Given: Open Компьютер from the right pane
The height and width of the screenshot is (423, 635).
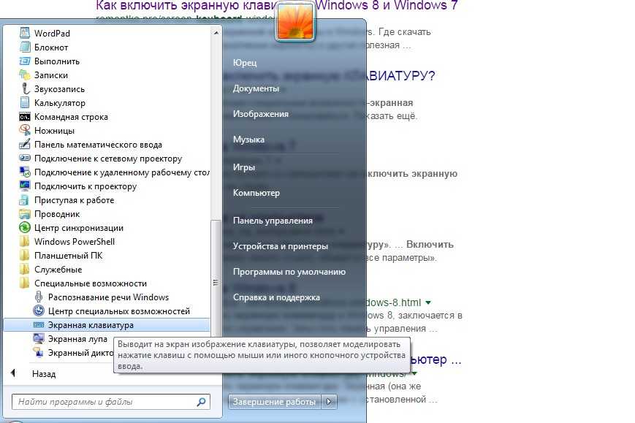Looking at the screenshot, I should [256, 193].
